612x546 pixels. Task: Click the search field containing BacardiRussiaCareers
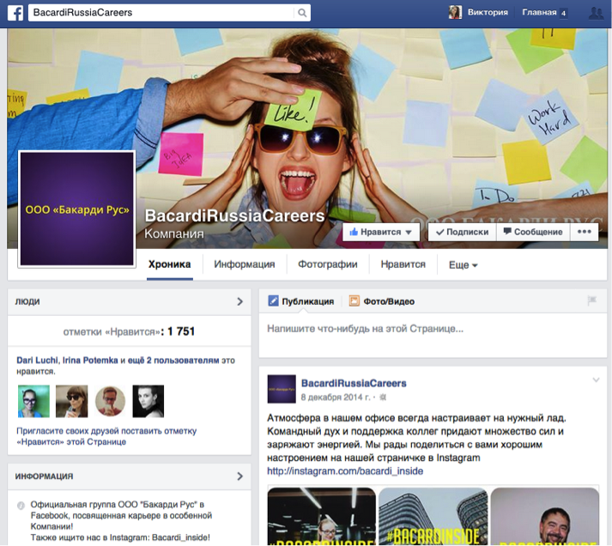click(x=169, y=13)
